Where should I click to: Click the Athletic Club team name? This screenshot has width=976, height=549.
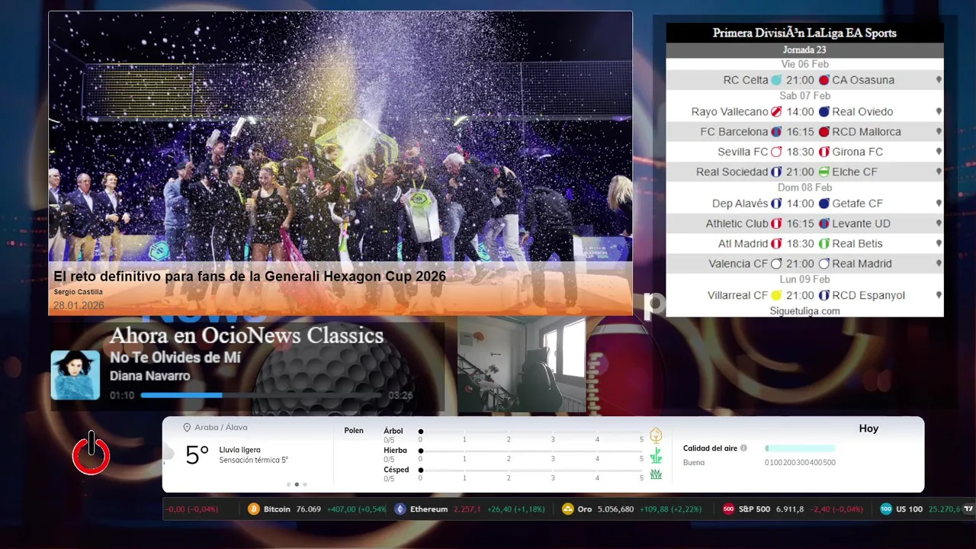pyautogui.click(x=737, y=223)
